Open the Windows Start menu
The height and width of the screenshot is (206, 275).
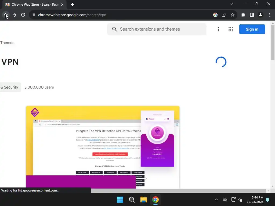[x=120, y=200]
